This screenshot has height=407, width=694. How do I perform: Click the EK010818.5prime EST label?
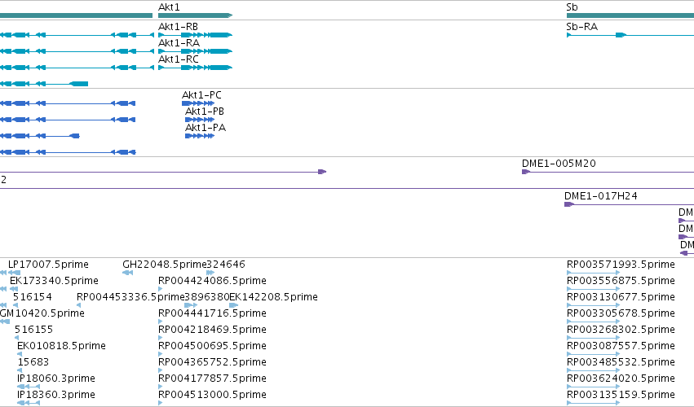[61, 346]
